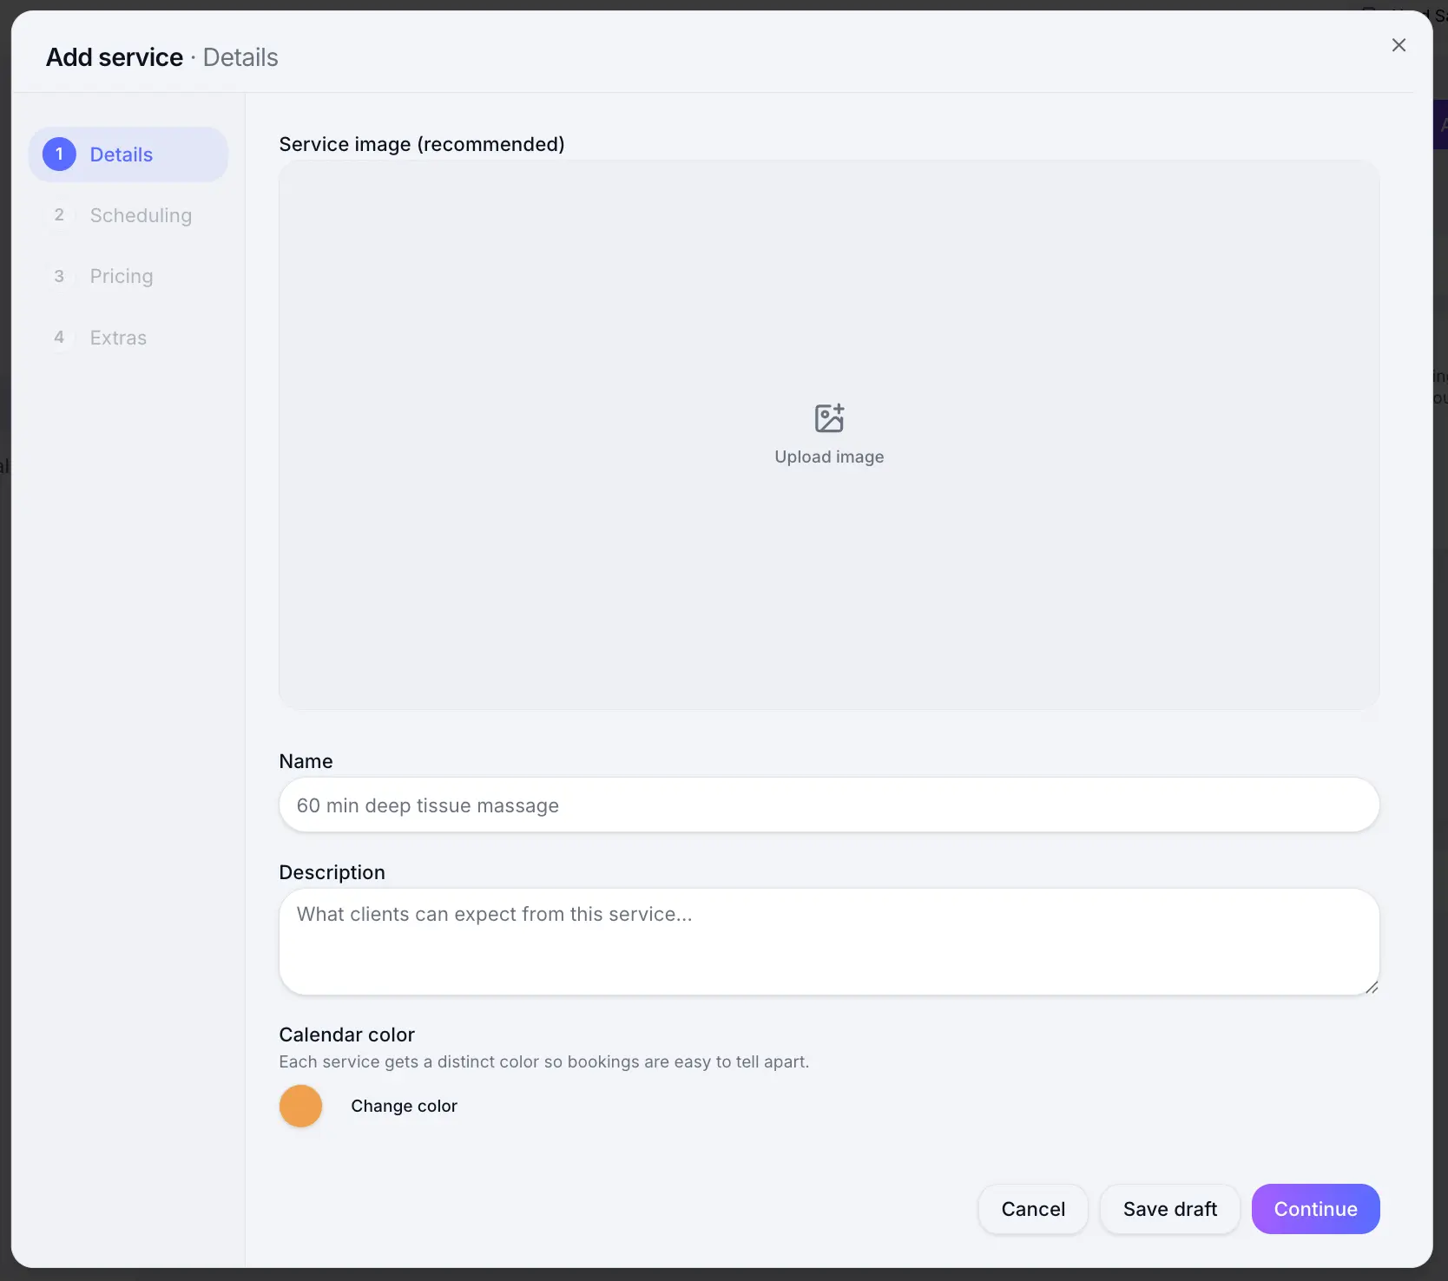Switch to the Extras step
Screen dimensions: 1448x1281
pyautogui.click(x=128, y=338)
